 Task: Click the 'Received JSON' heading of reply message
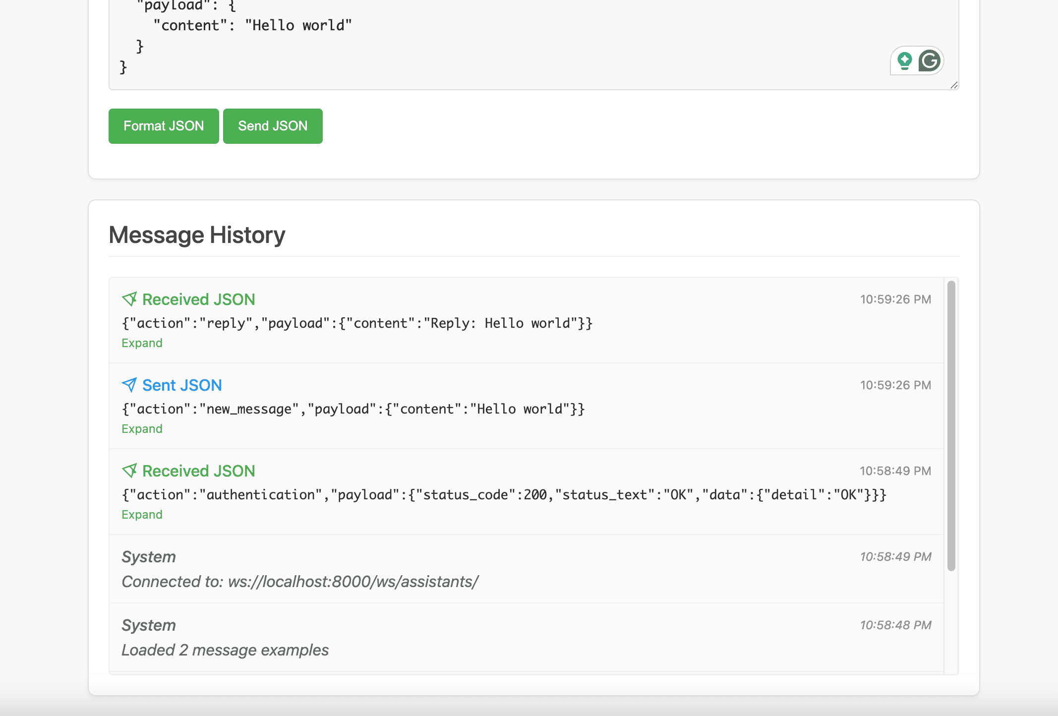tap(199, 299)
